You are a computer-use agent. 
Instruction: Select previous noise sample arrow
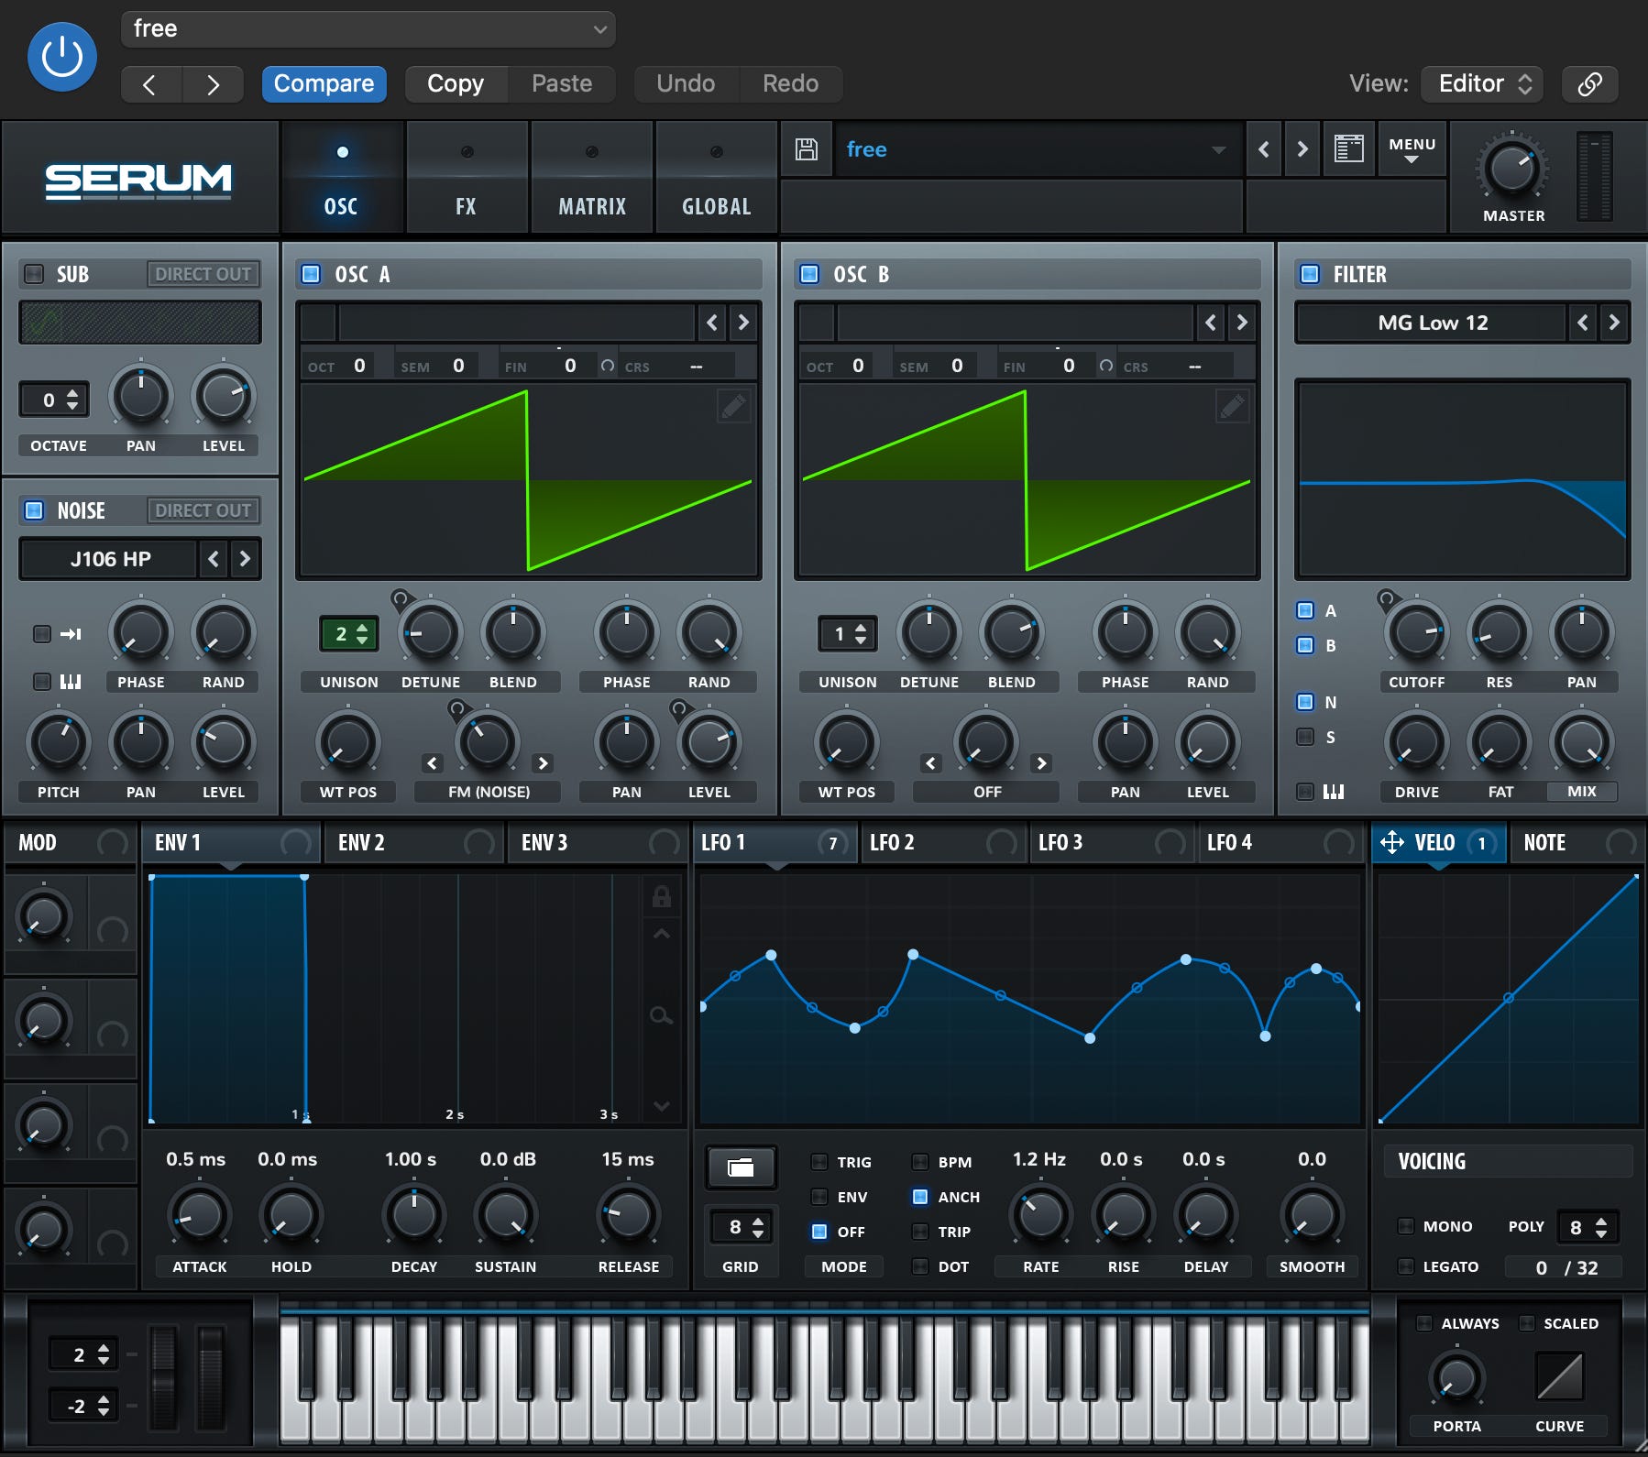pyautogui.click(x=214, y=559)
